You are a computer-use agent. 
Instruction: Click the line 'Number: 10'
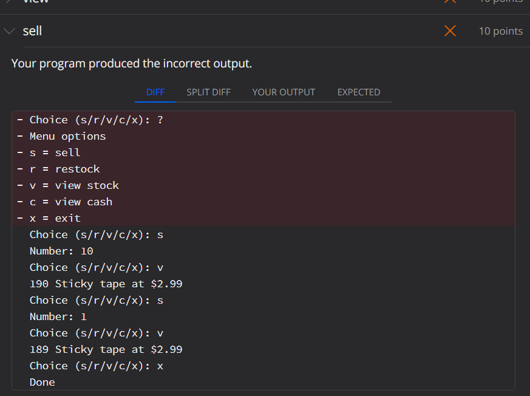click(61, 251)
